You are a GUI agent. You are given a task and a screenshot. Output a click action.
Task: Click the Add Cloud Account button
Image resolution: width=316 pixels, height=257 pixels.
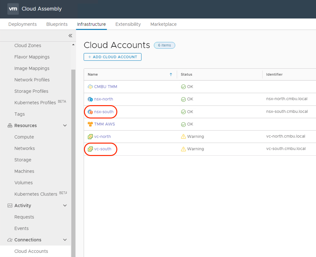coord(113,57)
